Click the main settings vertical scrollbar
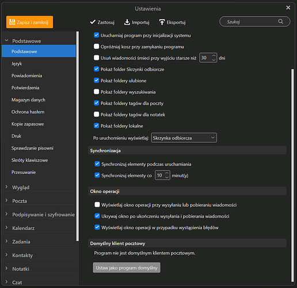The image size is (297, 288). point(292,175)
